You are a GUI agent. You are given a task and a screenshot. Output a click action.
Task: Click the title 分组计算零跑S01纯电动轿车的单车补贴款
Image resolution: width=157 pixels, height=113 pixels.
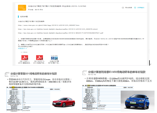[34, 74]
